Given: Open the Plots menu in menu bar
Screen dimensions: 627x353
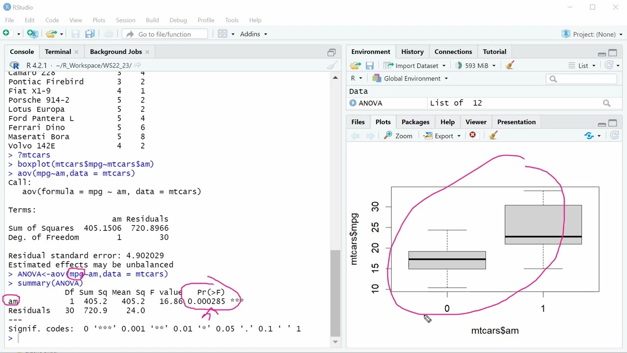Looking at the screenshot, I should pyautogui.click(x=99, y=20).
